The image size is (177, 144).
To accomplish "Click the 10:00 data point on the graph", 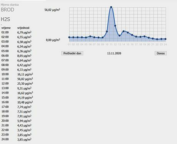I will [x=107, y=32].
